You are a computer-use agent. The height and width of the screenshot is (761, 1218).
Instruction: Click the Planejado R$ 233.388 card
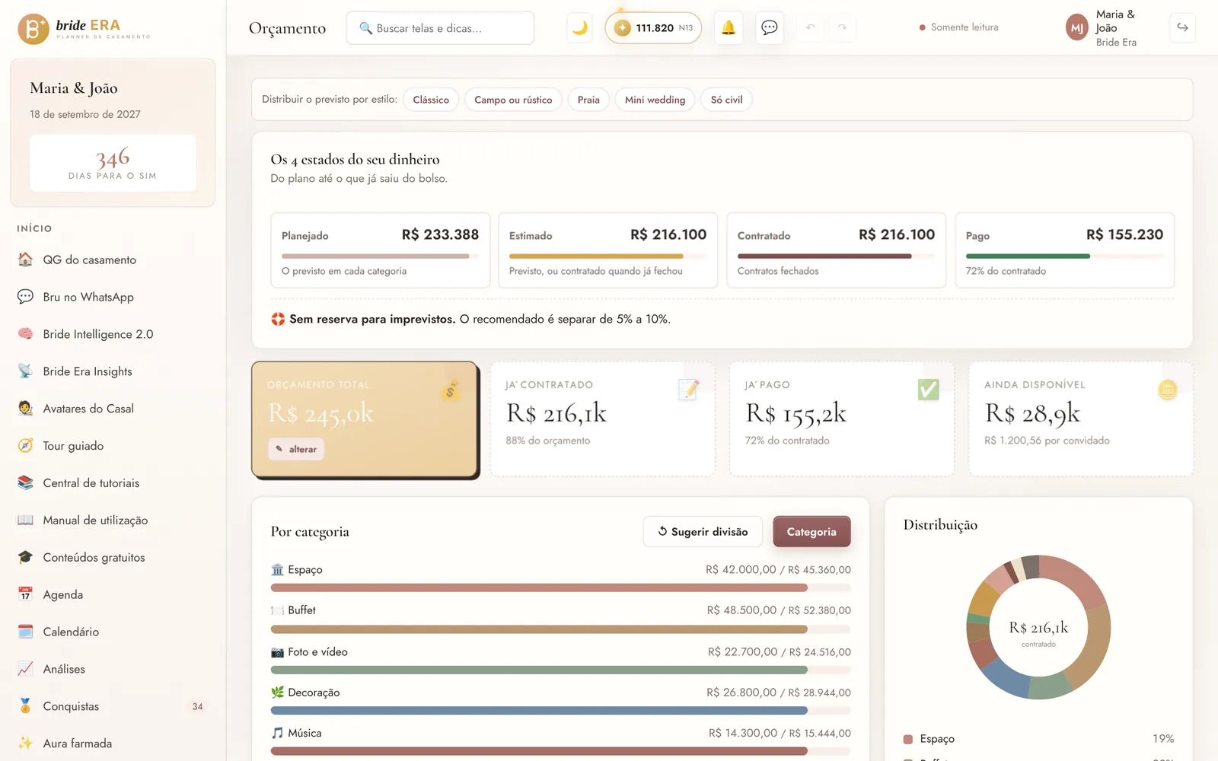pyautogui.click(x=380, y=250)
